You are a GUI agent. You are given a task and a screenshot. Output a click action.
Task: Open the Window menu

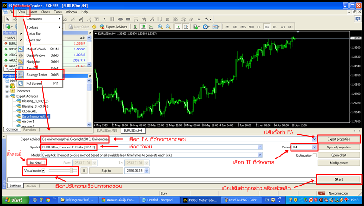click(x=71, y=12)
